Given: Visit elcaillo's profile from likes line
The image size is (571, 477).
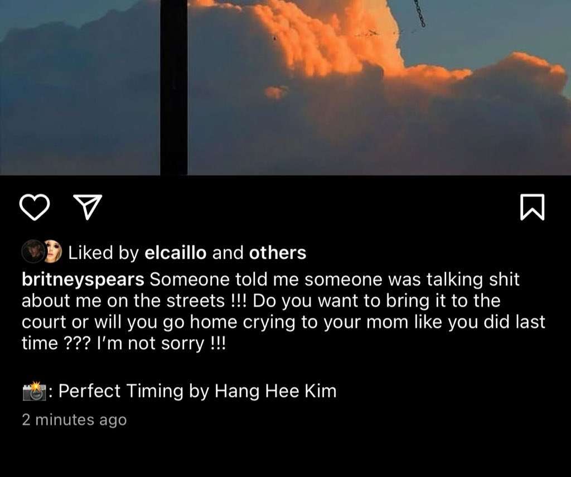Looking at the screenshot, I should 176,253.
